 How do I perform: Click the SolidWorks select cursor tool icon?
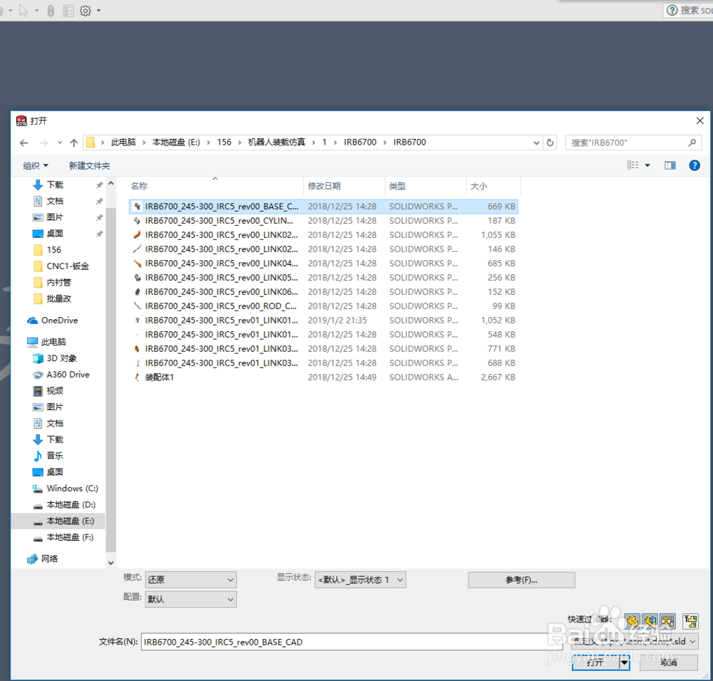[x=24, y=11]
